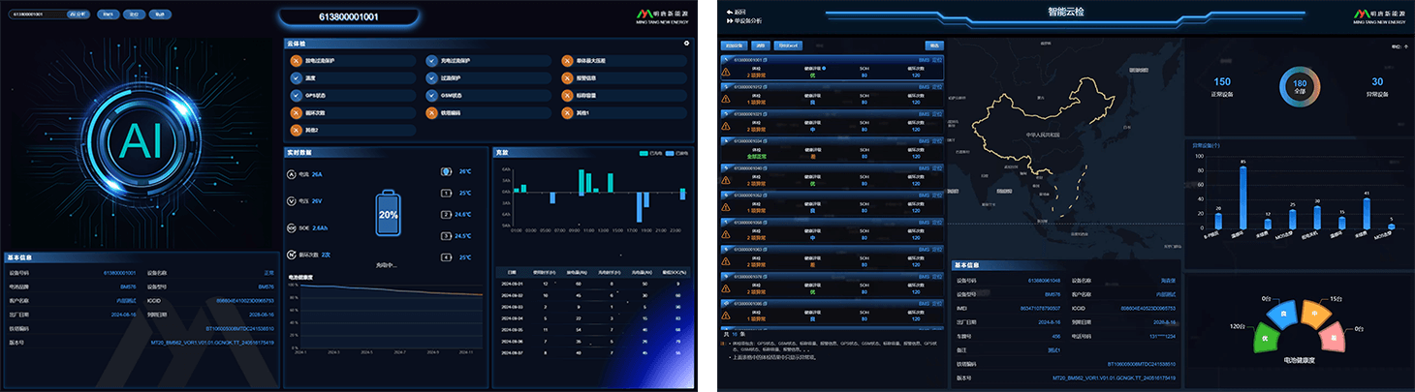Click the 筛选 filter button above the device list
The image size is (1415, 392).
point(933,45)
